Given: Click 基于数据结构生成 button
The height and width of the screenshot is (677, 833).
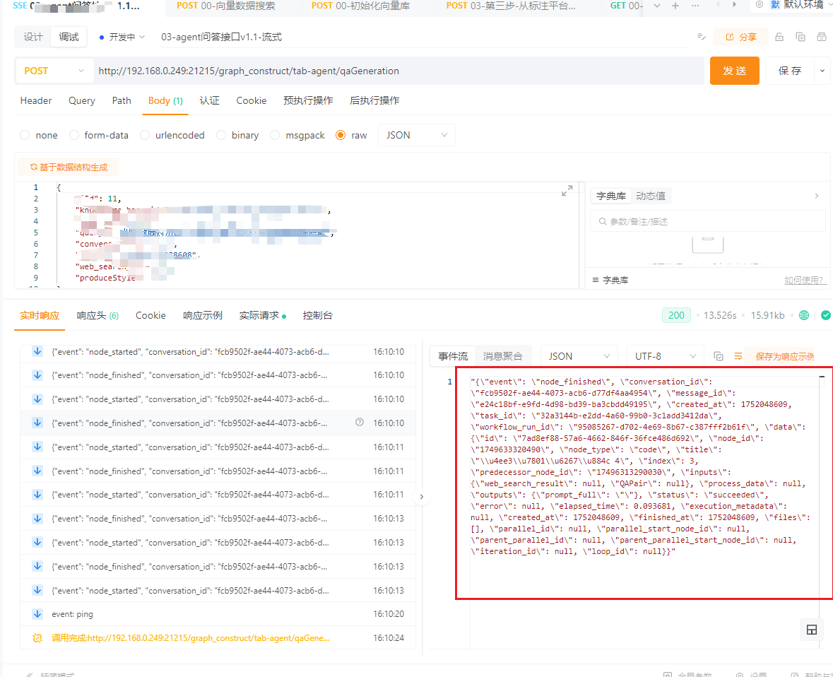Looking at the screenshot, I should tap(69, 167).
